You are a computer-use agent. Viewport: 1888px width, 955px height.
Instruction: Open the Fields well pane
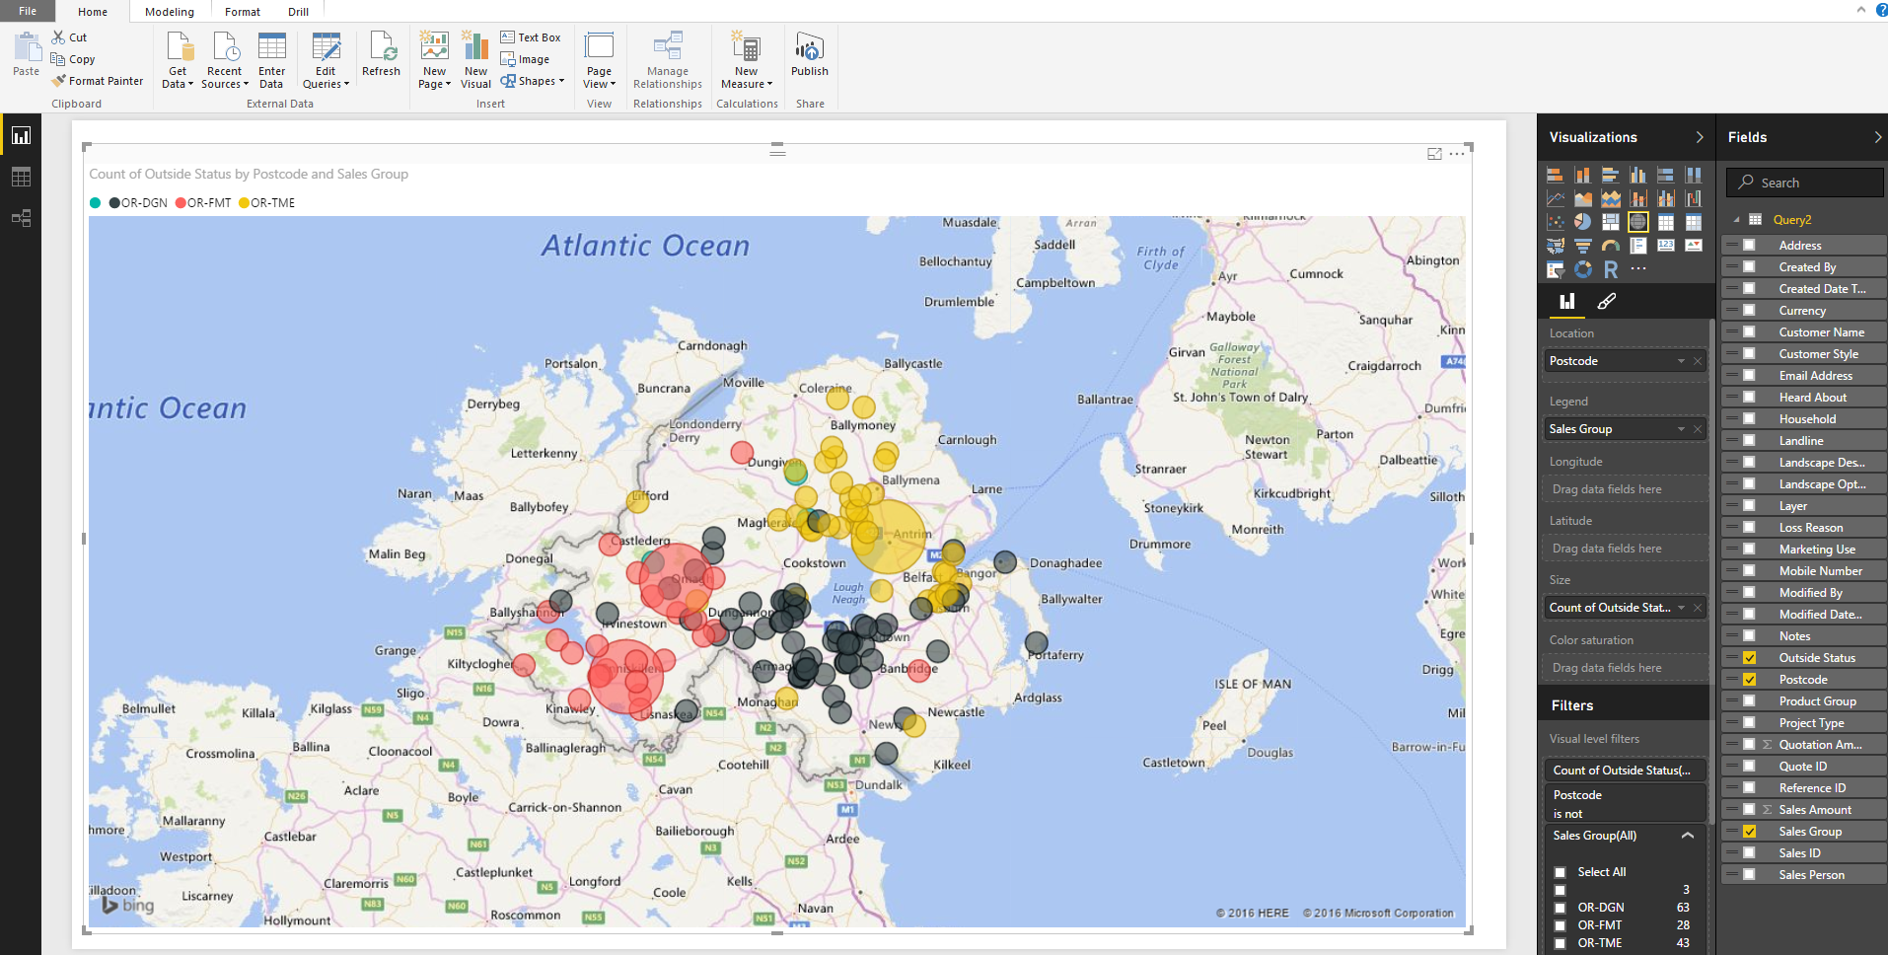tap(1566, 302)
